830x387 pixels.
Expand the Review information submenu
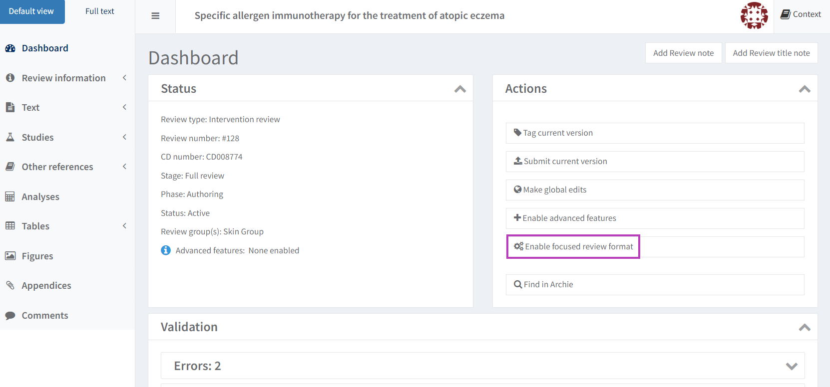pyautogui.click(x=124, y=78)
